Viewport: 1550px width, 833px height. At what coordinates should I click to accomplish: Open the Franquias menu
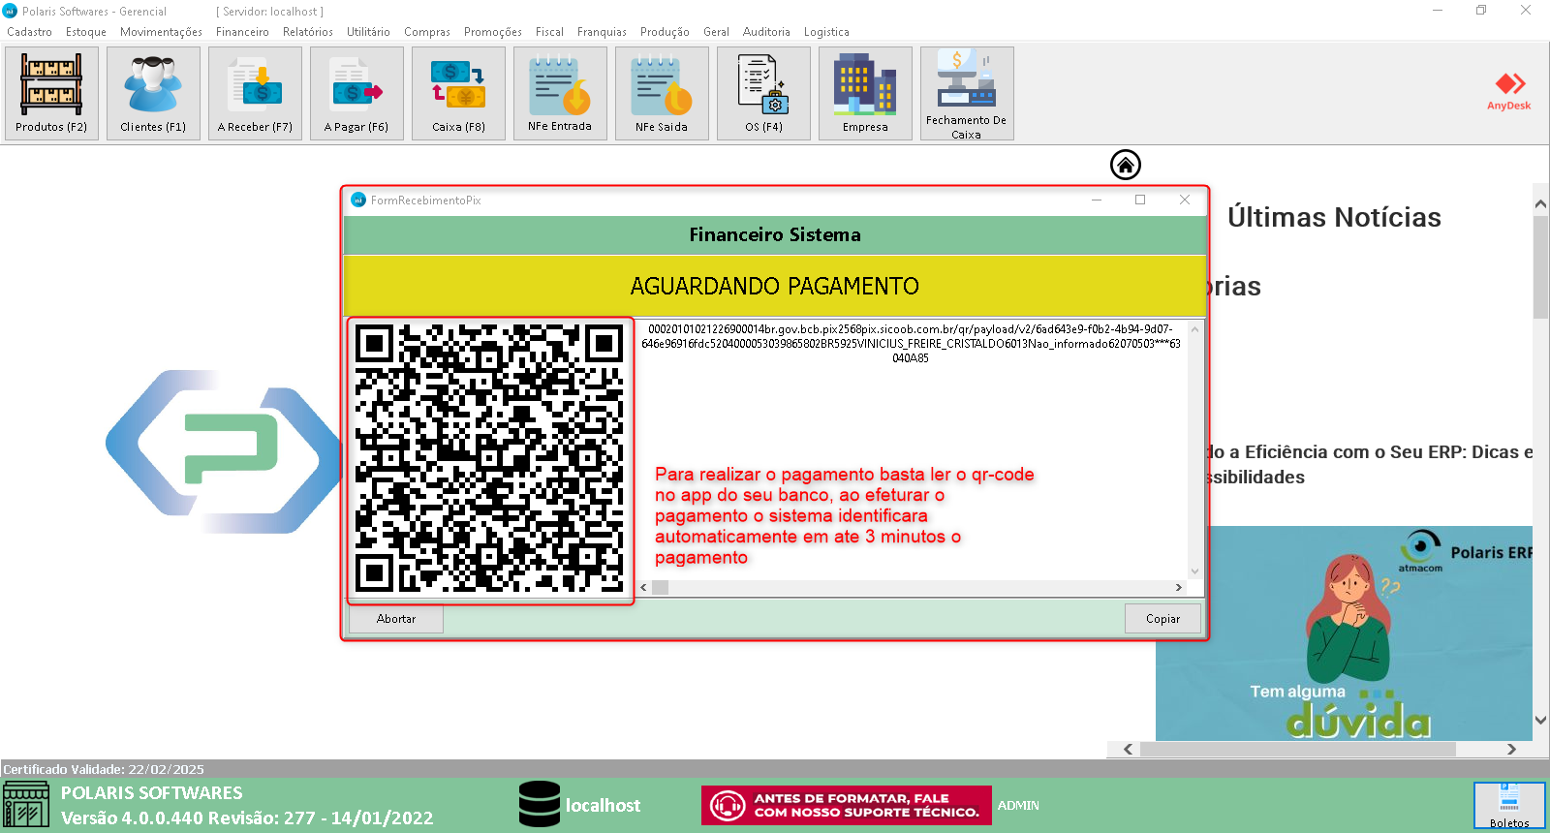click(x=602, y=32)
